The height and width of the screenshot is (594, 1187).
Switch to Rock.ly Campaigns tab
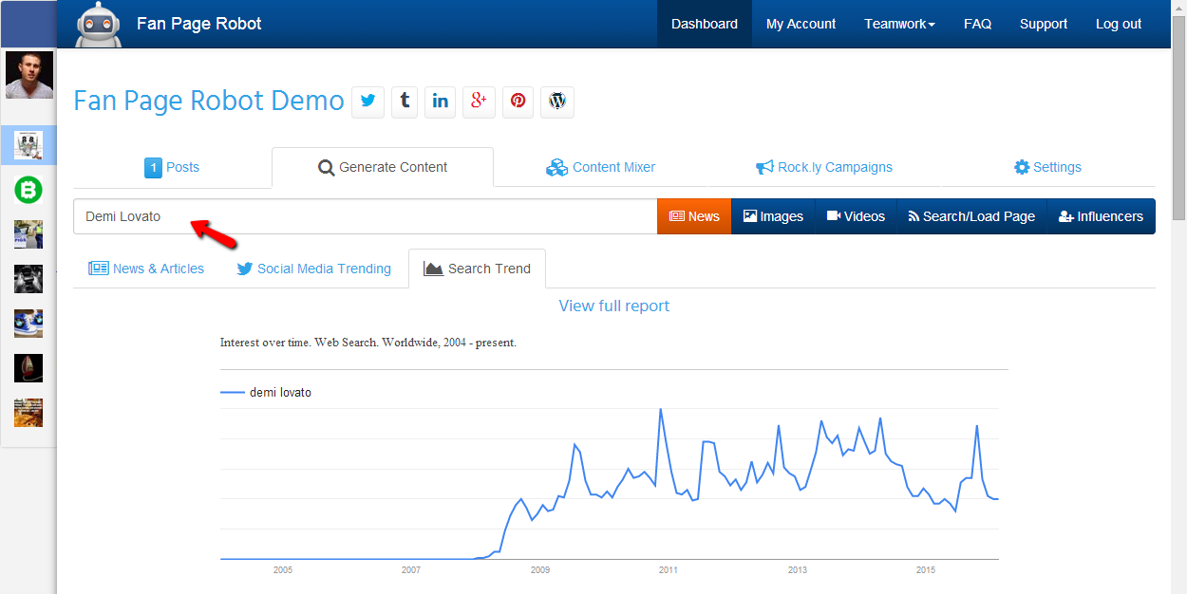pyautogui.click(x=824, y=167)
